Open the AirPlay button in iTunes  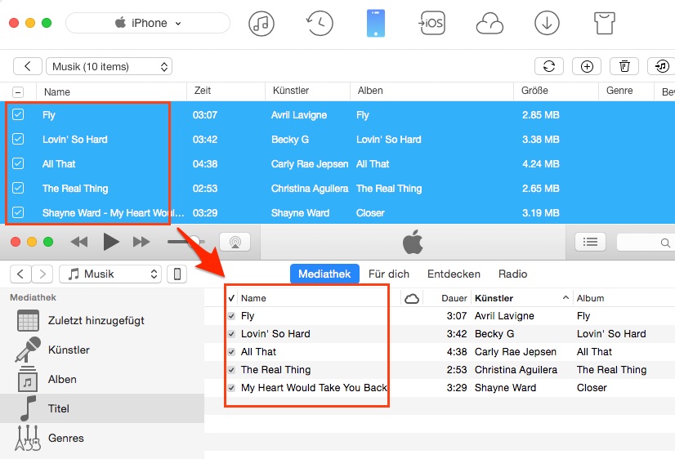[x=235, y=242]
